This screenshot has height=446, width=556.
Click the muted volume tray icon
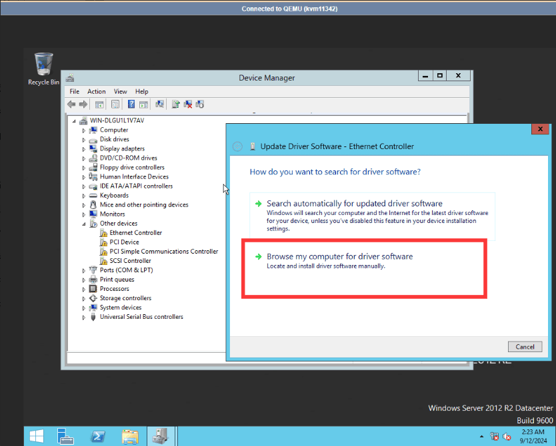507,437
